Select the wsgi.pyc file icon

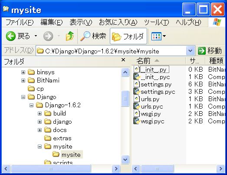(137, 121)
